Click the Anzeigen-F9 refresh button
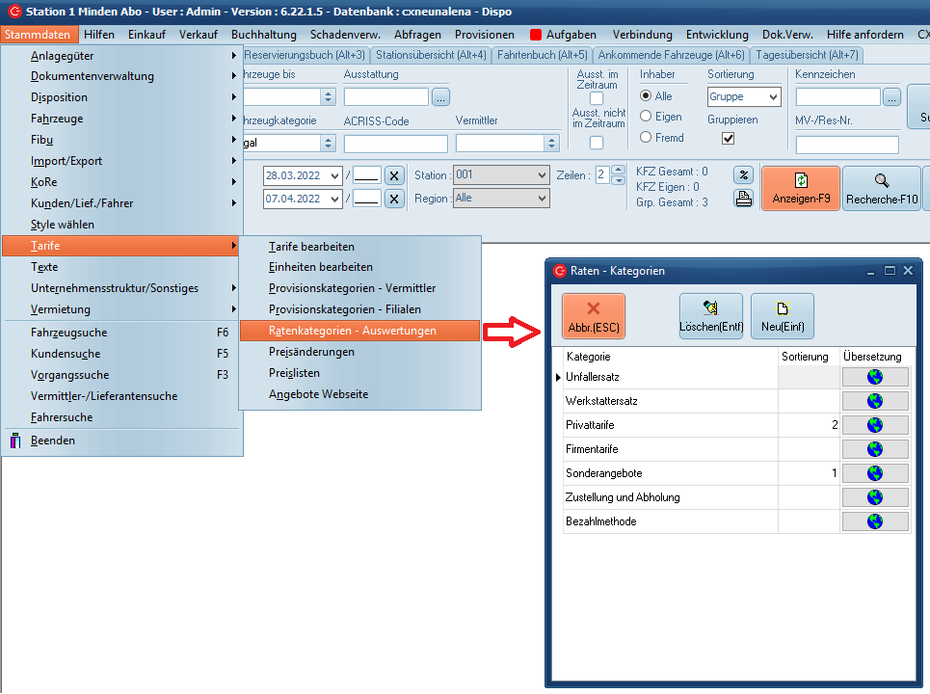The image size is (930, 694). (x=800, y=188)
